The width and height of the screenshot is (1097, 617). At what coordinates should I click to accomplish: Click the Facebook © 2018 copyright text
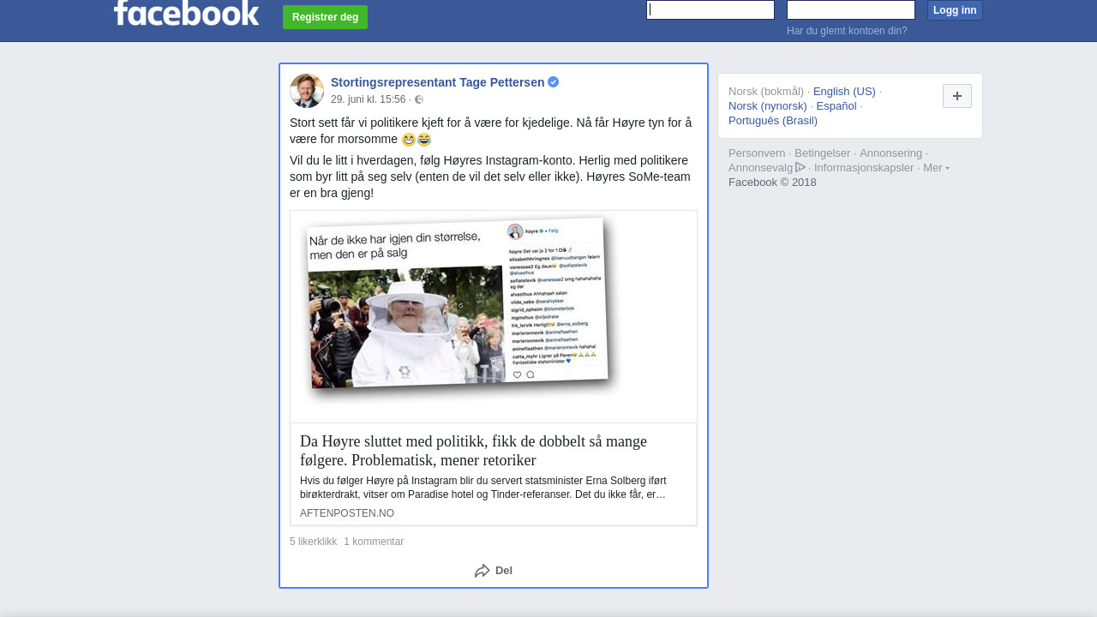click(x=772, y=183)
